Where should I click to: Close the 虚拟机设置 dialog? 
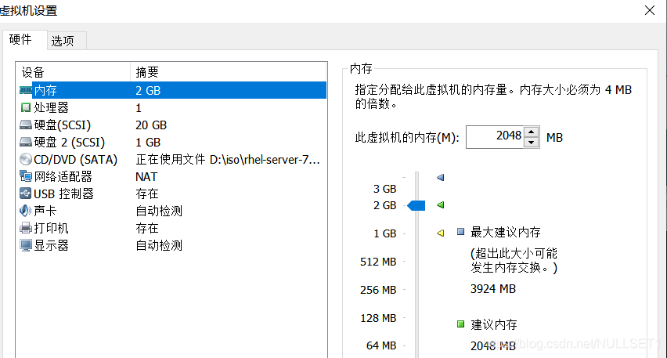(x=650, y=10)
